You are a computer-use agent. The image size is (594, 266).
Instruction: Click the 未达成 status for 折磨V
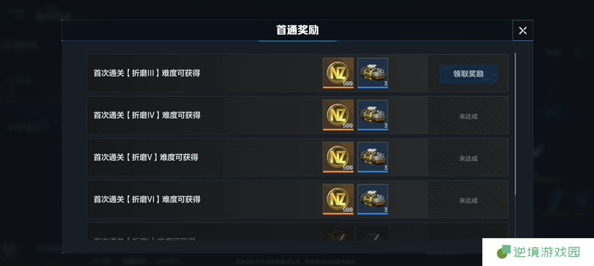468,158
